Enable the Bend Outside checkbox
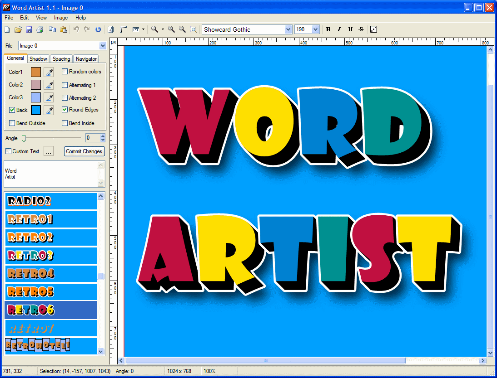 tap(12, 123)
